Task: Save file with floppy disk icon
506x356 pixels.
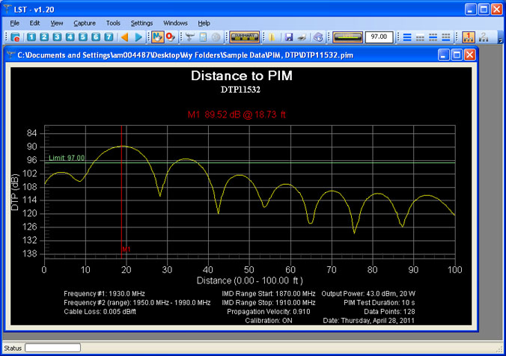Action: pos(288,37)
